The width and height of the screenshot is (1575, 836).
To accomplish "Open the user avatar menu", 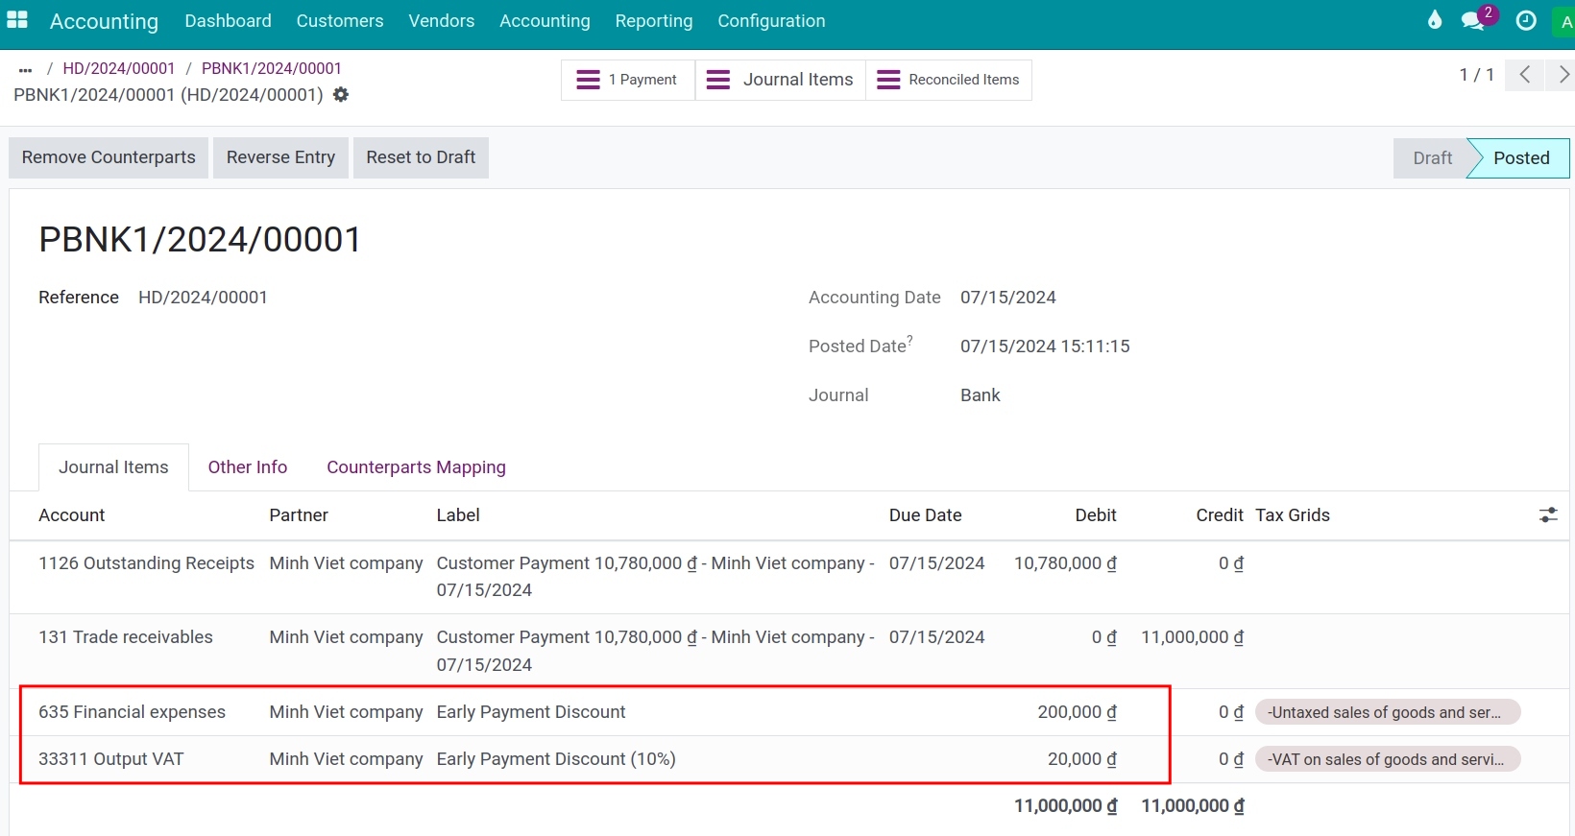I will coord(1565,21).
